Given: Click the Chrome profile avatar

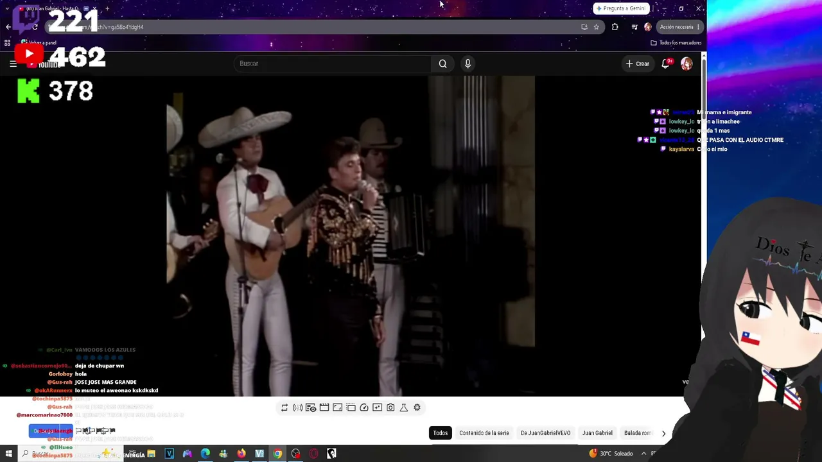Looking at the screenshot, I should (x=647, y=27).
